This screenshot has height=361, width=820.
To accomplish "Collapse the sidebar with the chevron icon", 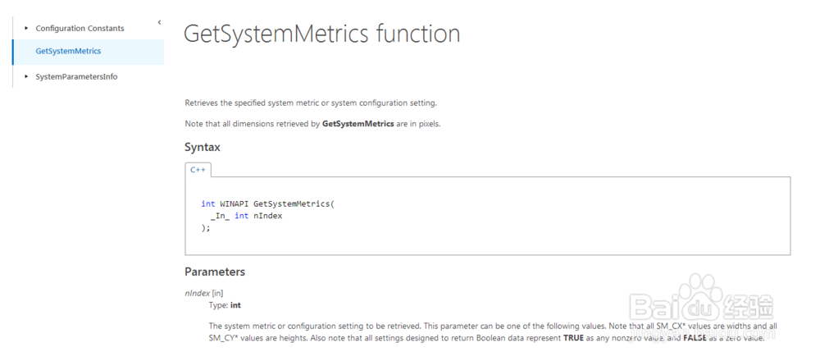I will 159,22.
